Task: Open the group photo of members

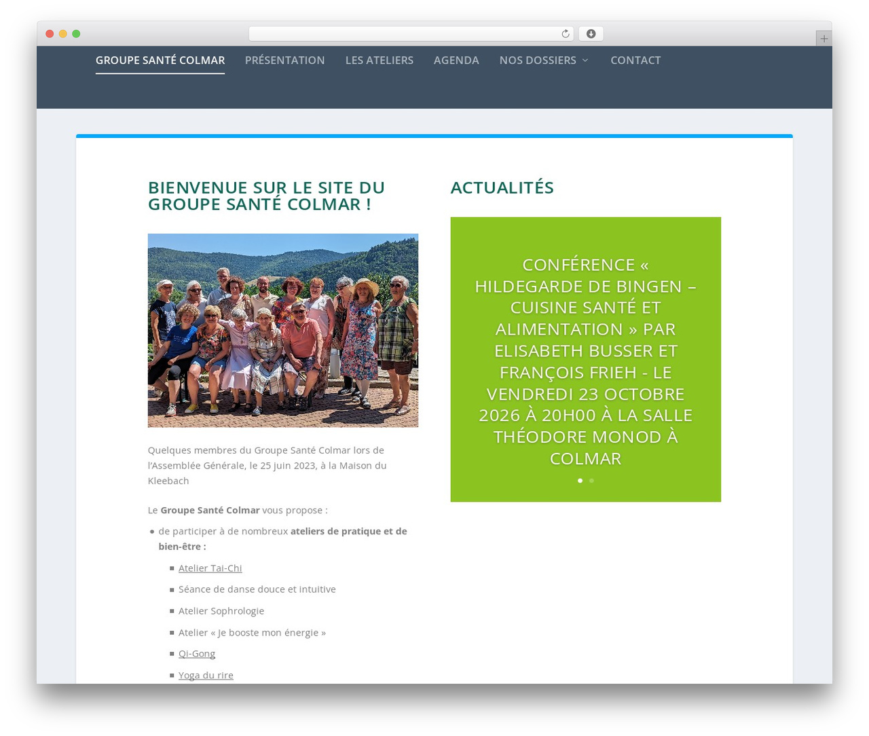Action: tap(283, 331)
